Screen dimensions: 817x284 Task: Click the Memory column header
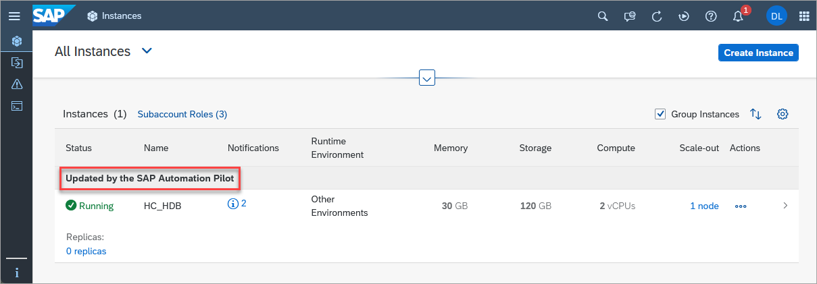(451, 148)
